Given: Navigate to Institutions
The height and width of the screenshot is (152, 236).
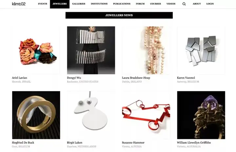Looking at the screenshot, I should tap(99, 4).
